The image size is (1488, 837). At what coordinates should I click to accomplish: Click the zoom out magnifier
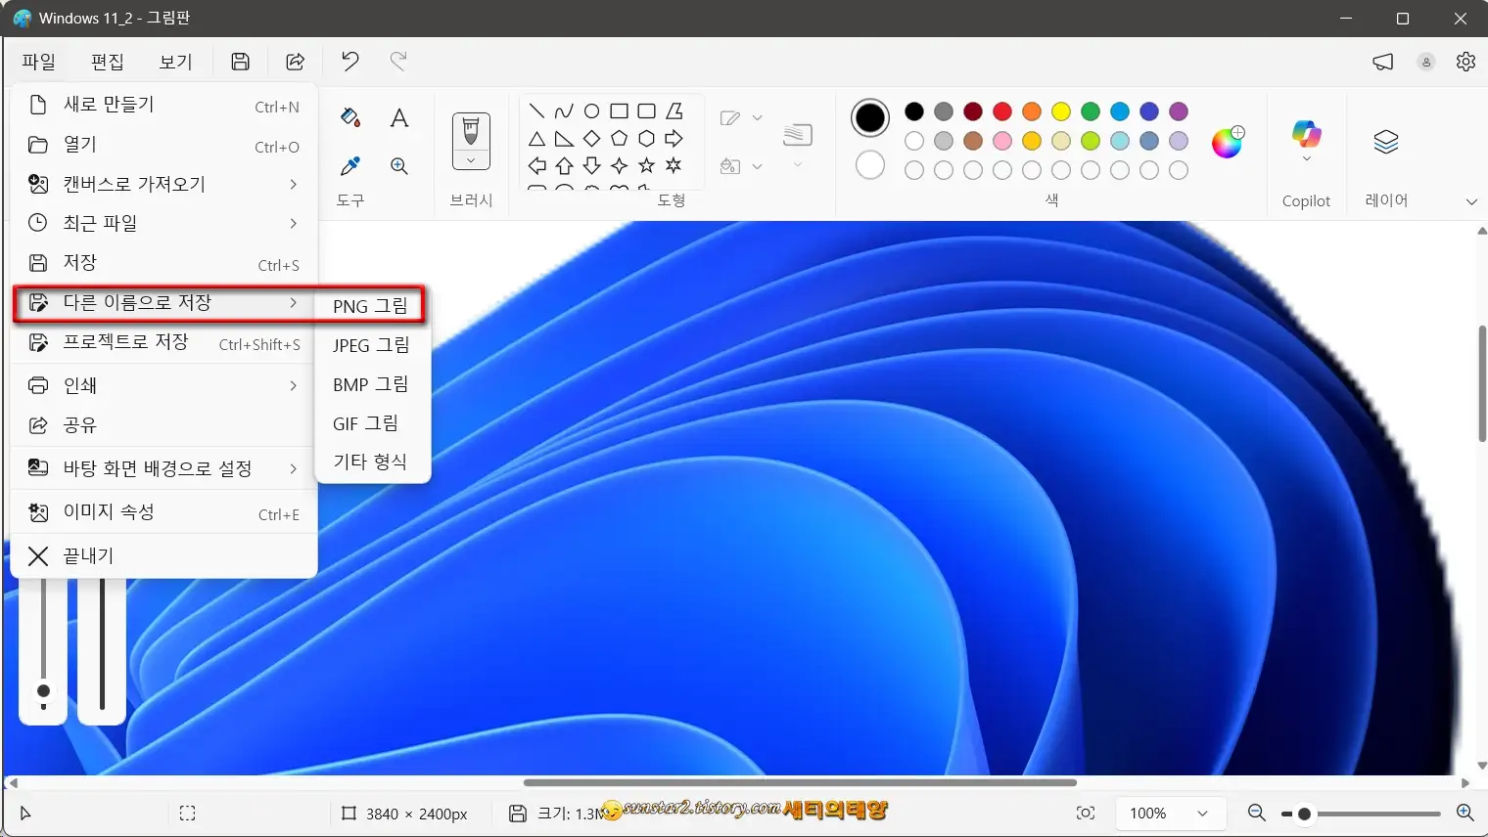[x=1257, y=813]
